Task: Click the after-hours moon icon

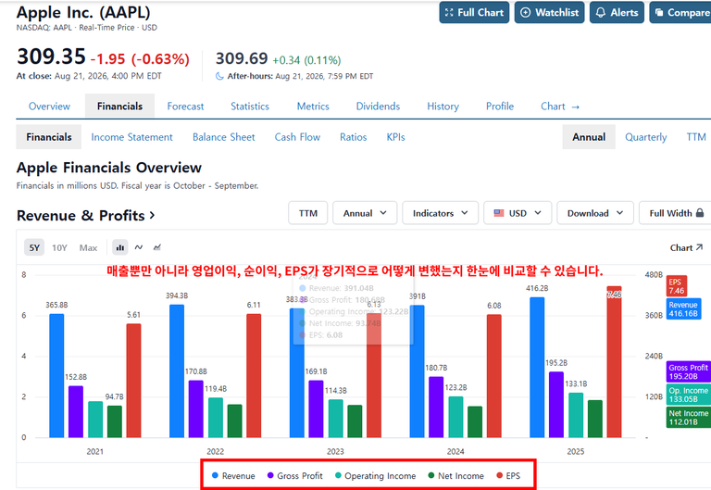Action: click(219, 76)
